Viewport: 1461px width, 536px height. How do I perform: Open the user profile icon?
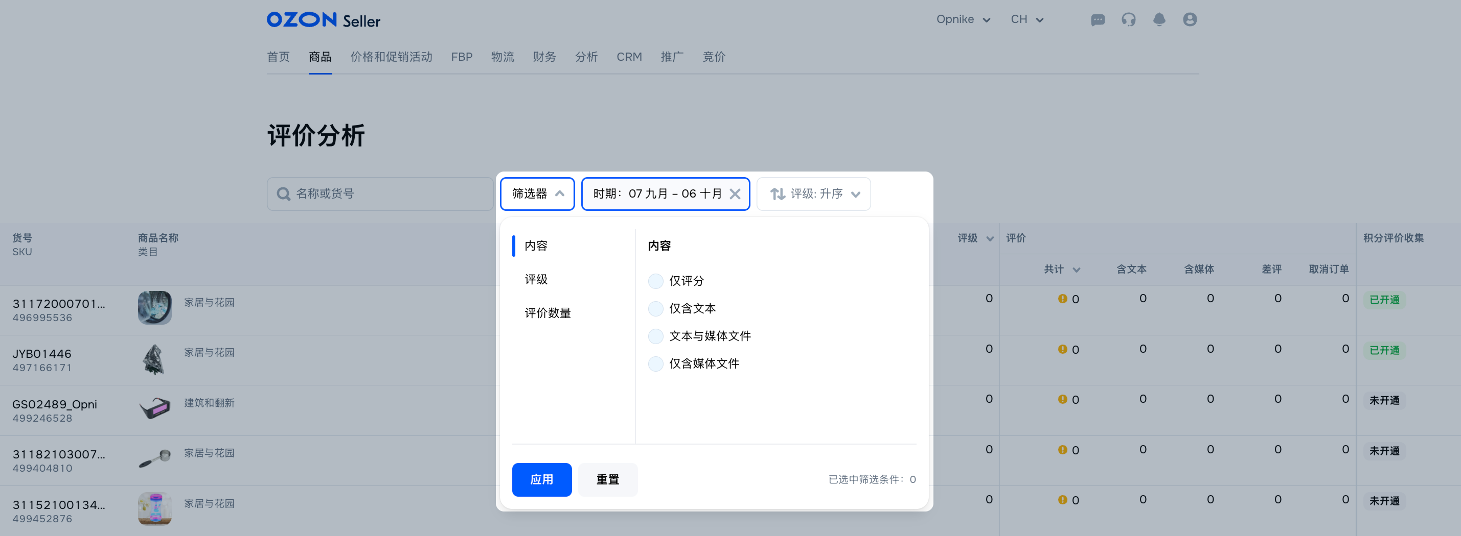(x=1190, y=20)
